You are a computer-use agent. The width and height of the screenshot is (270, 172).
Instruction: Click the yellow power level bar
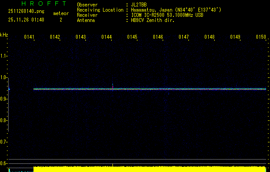(x=150, y=169)
